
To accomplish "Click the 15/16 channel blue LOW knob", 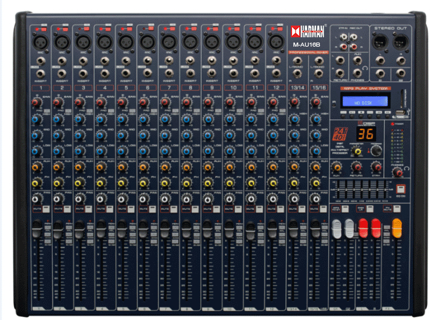I will point(316,151).
